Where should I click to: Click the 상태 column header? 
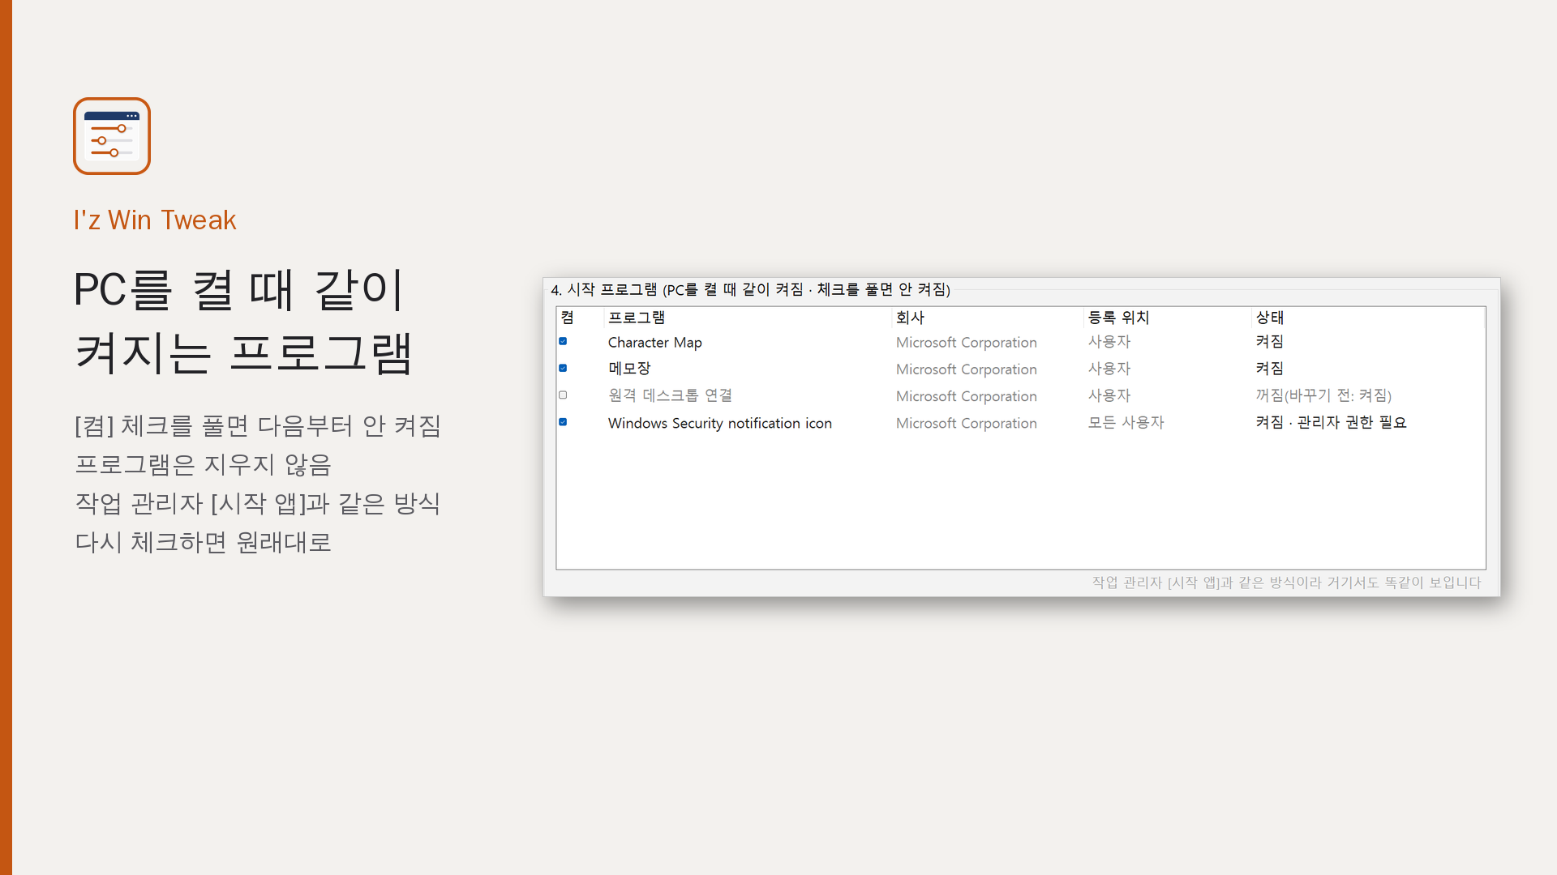[x=1269, y=318]
